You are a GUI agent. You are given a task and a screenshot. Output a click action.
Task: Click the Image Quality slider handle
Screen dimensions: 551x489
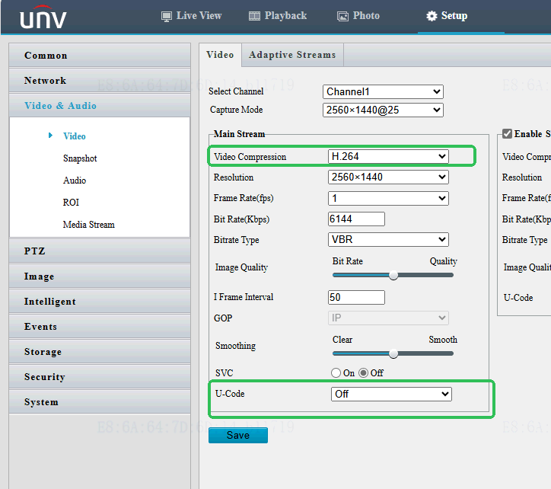click(393, 275)
